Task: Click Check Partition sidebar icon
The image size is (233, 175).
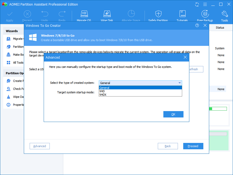Action: coord(8,89)
